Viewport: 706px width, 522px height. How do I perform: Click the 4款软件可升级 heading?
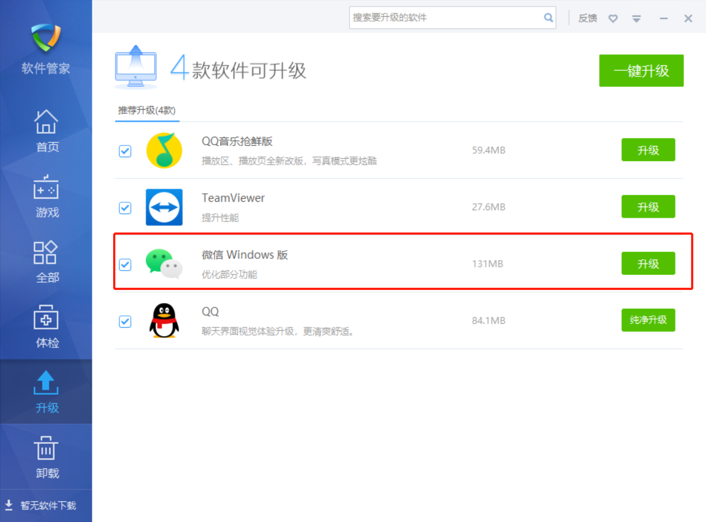pos(239,69)
